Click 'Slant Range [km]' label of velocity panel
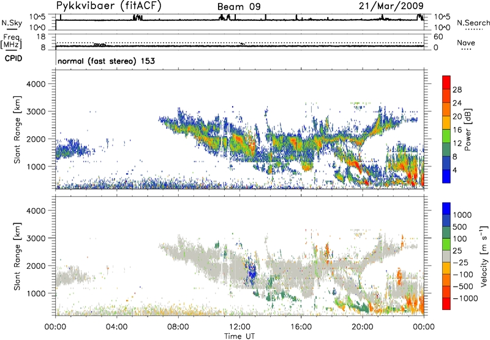Viewport: 490px width, 340px height. pos(17,257)
